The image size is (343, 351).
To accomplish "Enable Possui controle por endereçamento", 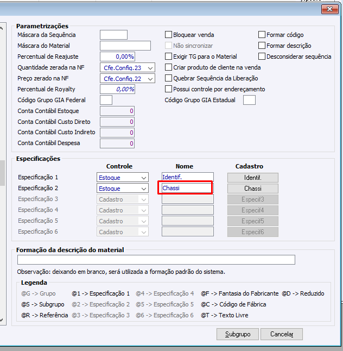I will [168, 89].
